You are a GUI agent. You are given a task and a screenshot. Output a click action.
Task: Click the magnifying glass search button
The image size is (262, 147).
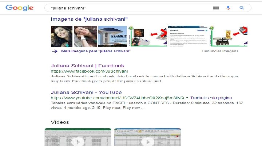[242, 8]
